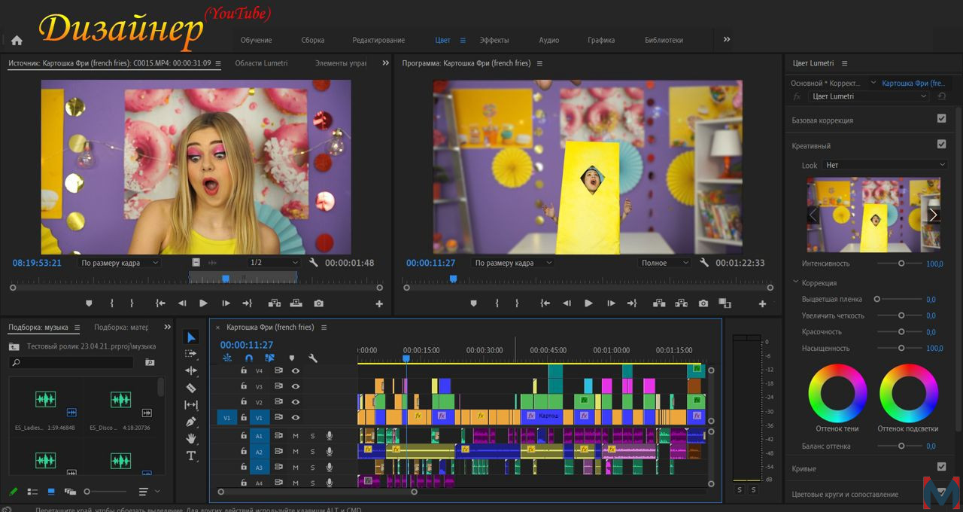This screenshot has width=963, height=512.
Task: Open Source monitor zoom fit dropdown
Action: 120,263
